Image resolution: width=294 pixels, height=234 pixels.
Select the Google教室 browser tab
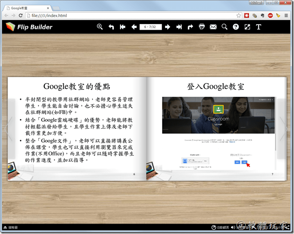point(27,8)
